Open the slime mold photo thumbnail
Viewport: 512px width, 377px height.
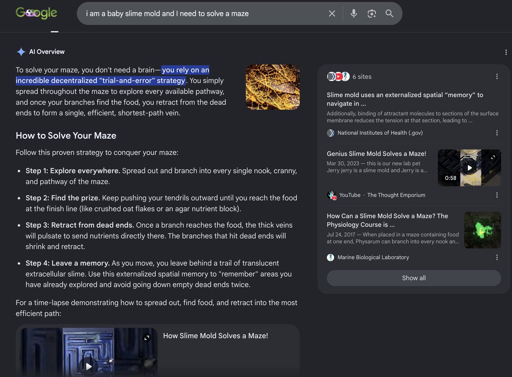[x=273, y=87]
